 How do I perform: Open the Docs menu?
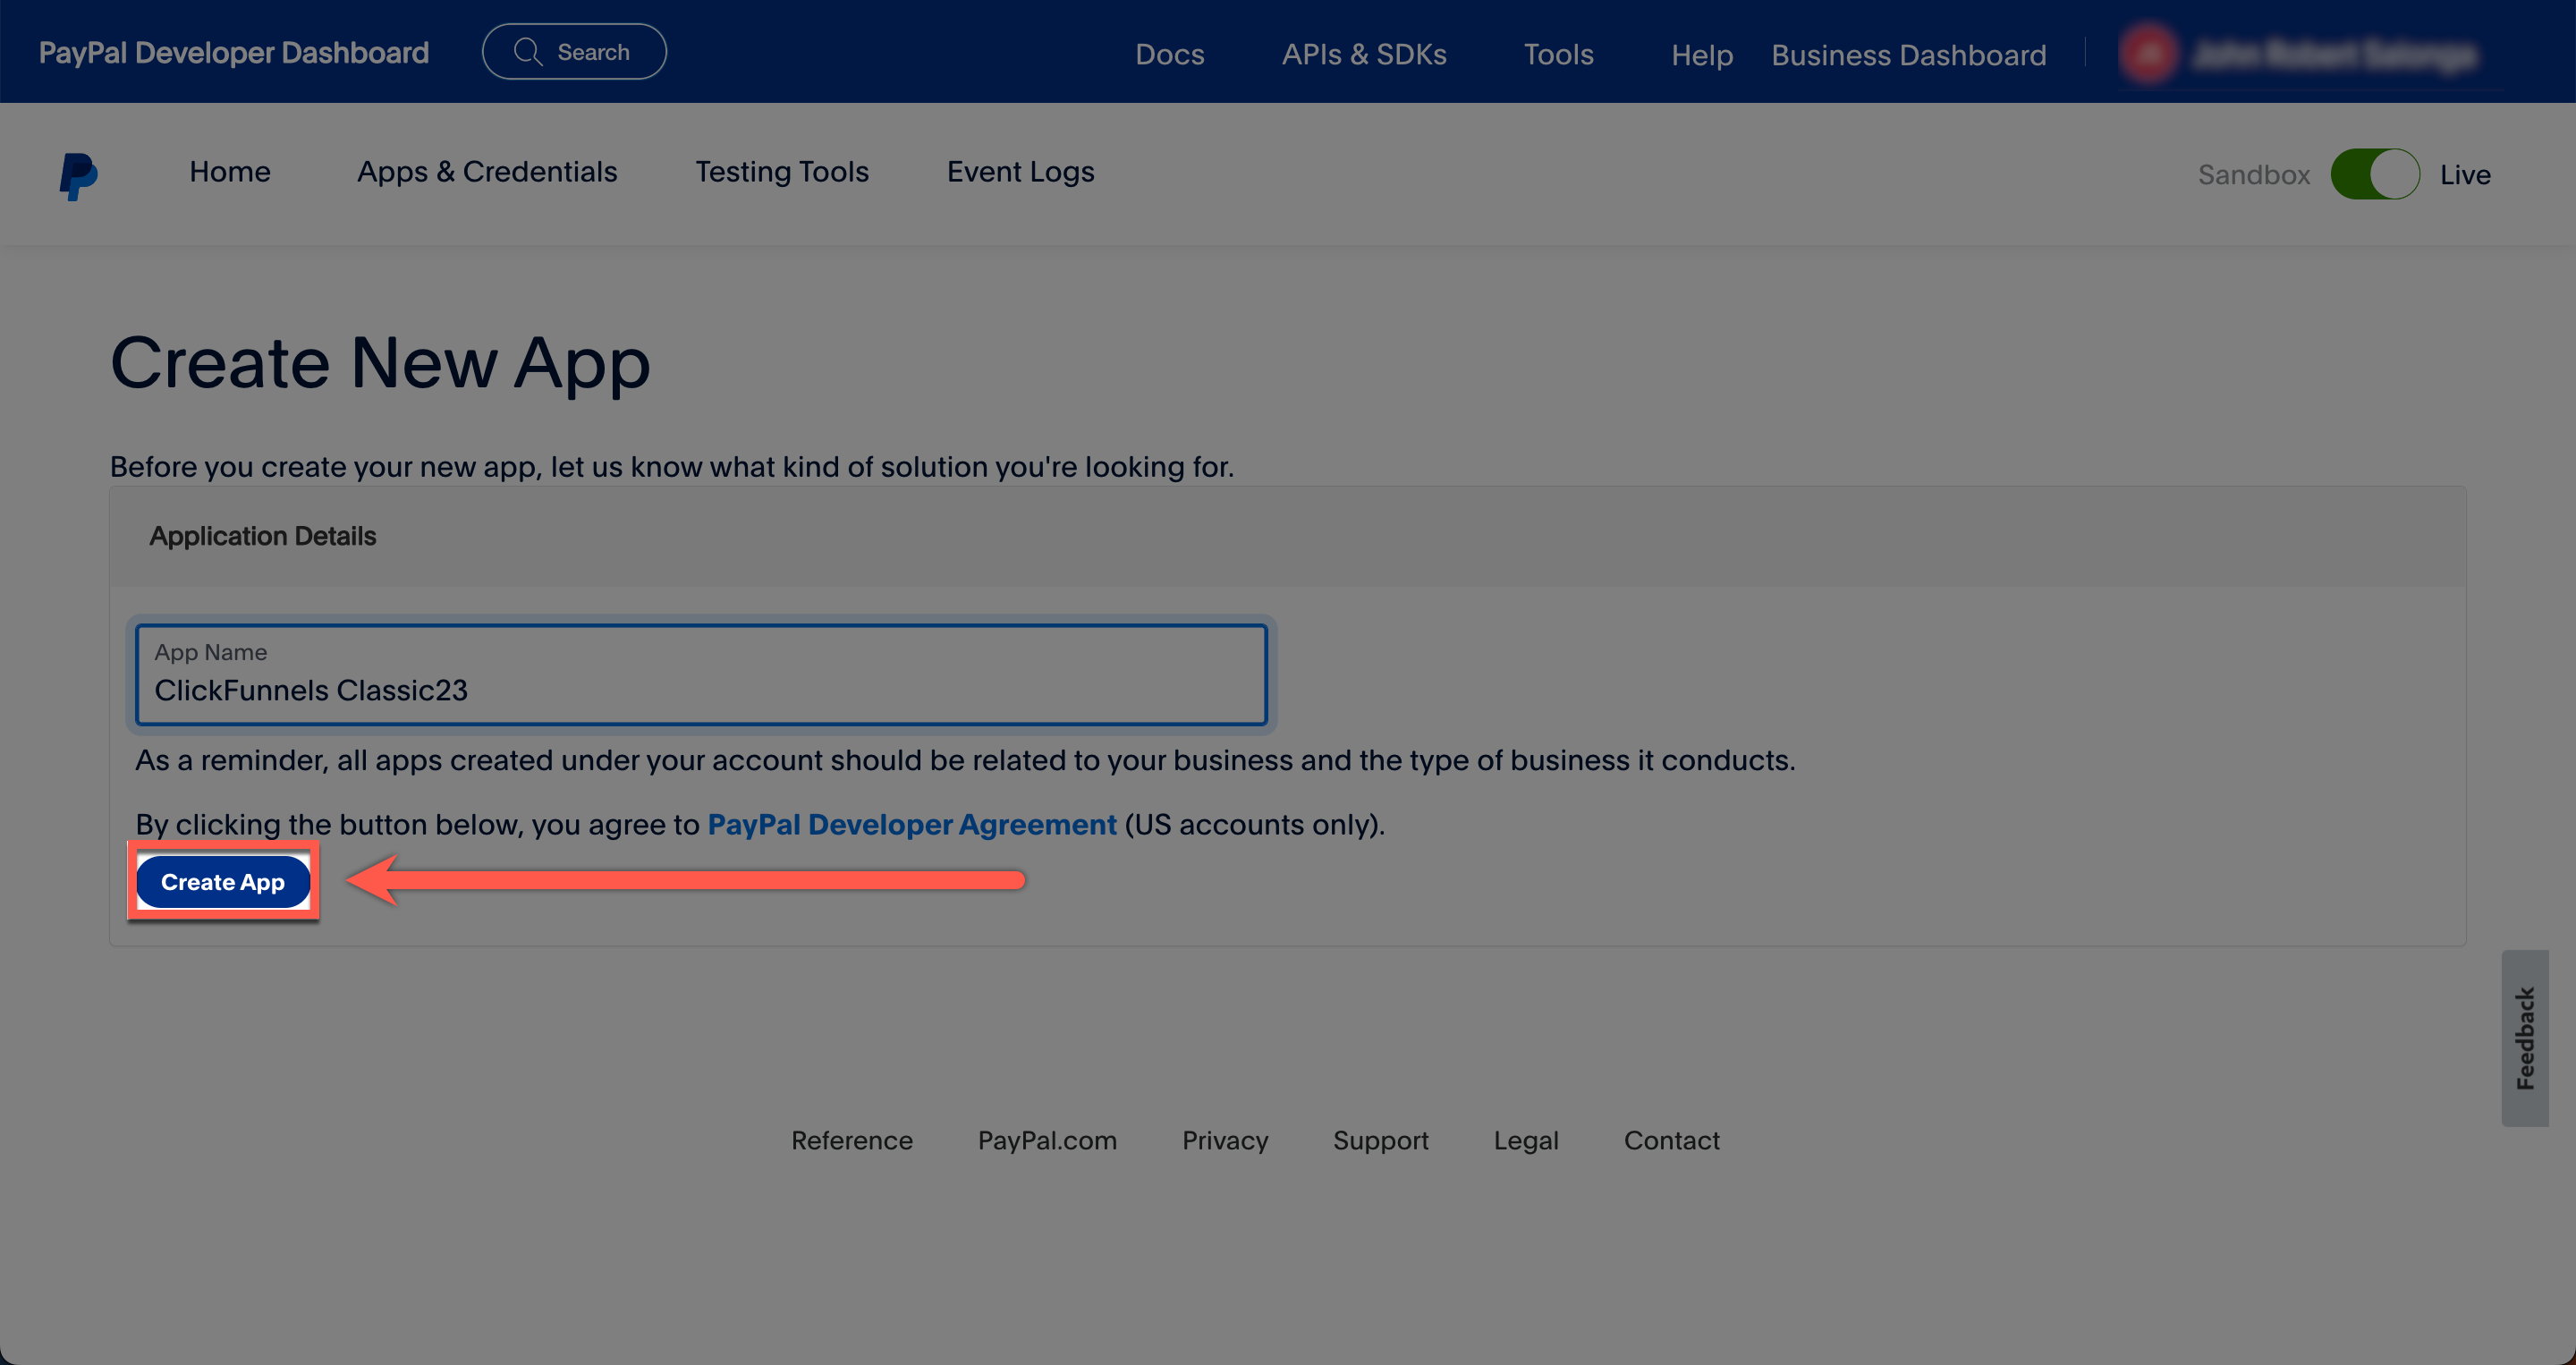click(1169, 54)
